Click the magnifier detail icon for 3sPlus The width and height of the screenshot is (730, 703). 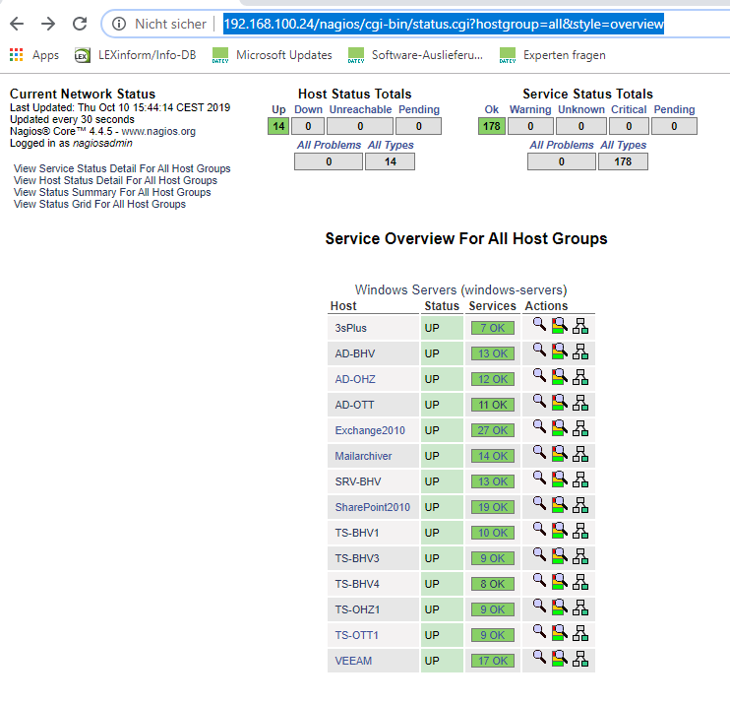click(x=539, y=326)
